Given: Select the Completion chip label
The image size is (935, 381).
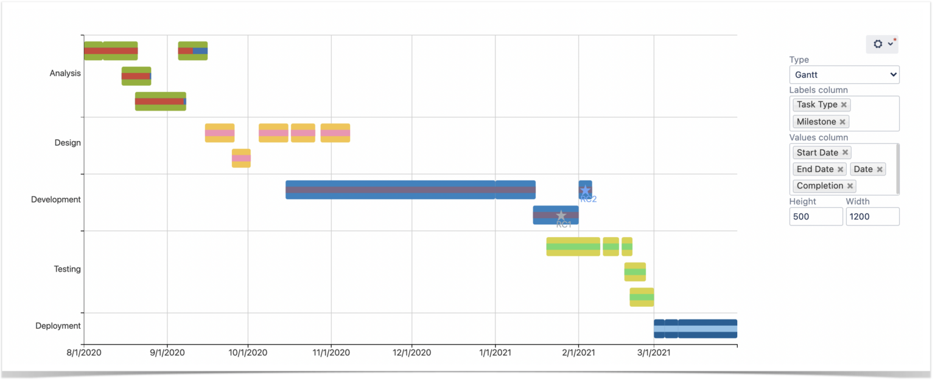Looking at the screenshot, I should tap(819, 185).
